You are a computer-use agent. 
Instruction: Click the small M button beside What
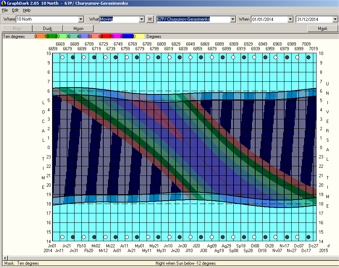coord(150,19)
